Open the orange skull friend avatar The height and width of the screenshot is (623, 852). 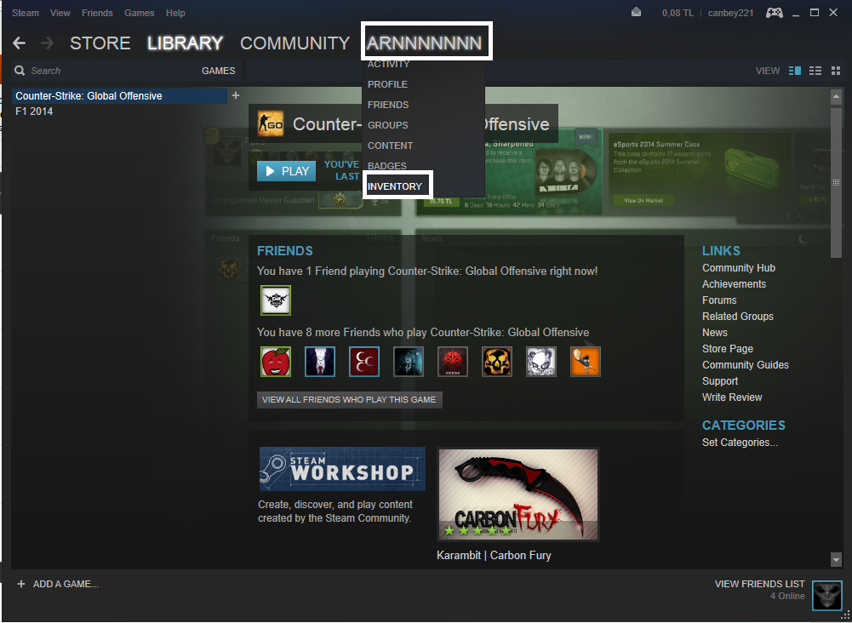497,362
